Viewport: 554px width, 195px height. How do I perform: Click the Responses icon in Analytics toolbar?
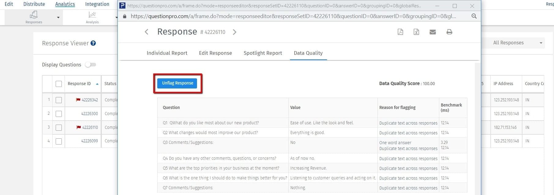click(34, 15)
